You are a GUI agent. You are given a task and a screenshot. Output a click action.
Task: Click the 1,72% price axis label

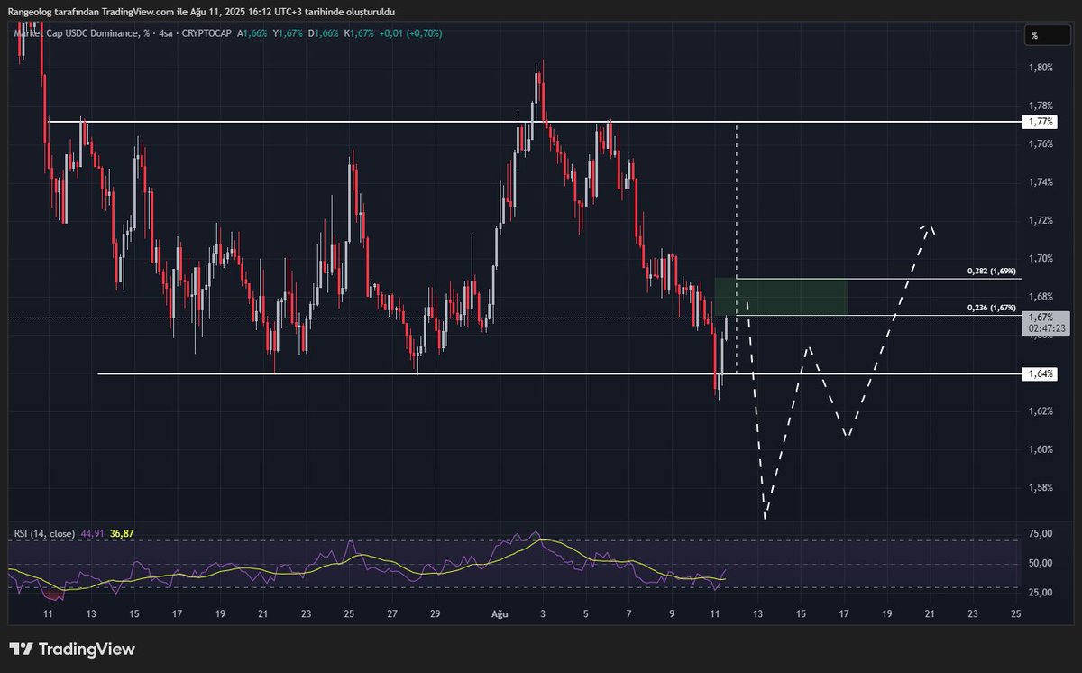point(1041,220)
